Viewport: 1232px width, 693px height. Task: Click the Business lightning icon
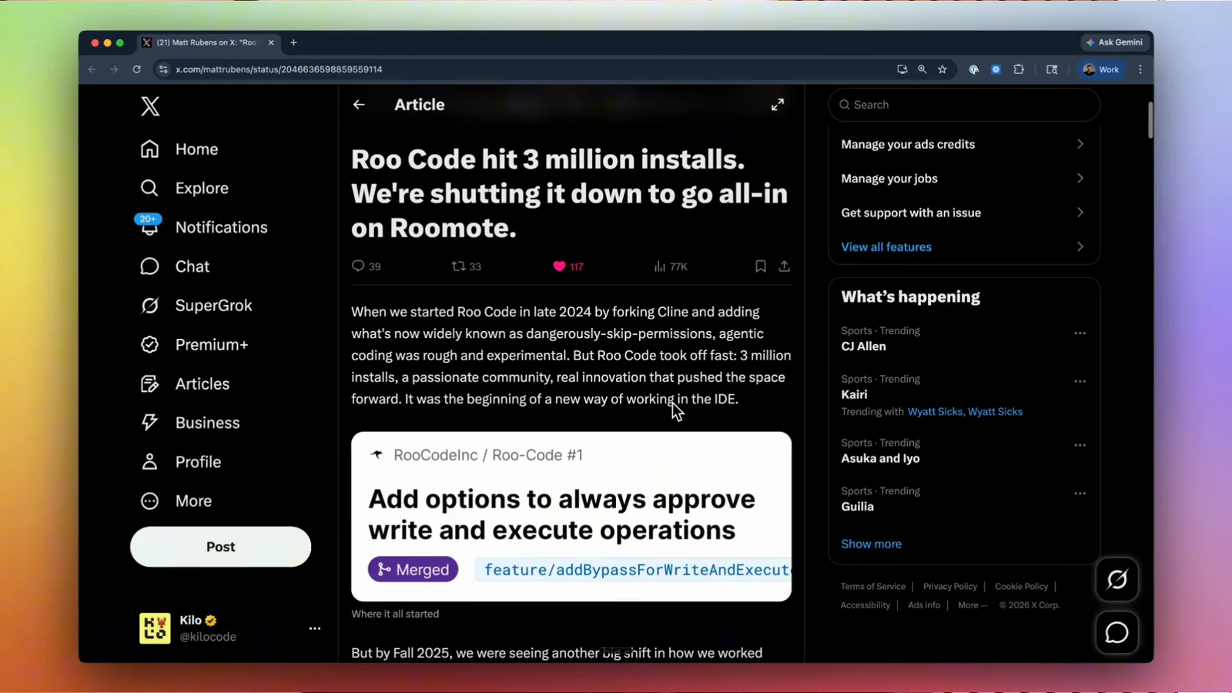149,423
